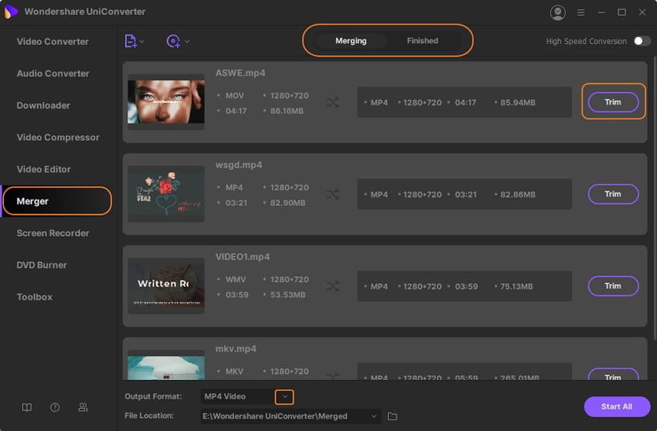657x431 pixels.
Task: Maximize the UniConverter window
Action: pyautogui.click(x=622, y=12)
